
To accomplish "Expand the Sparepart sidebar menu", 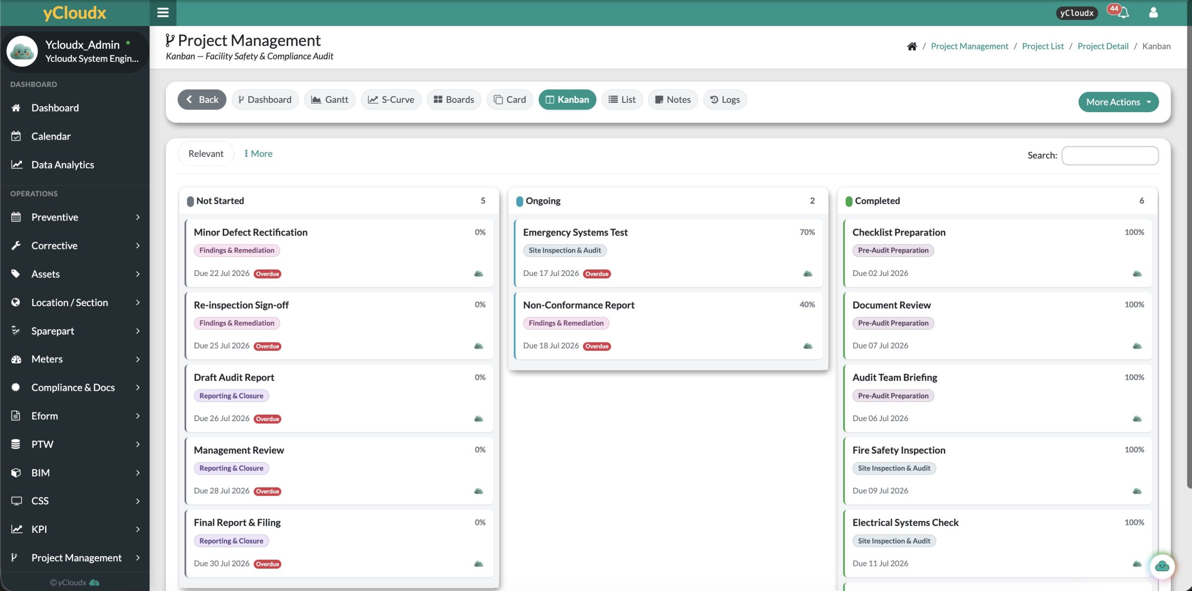I will pos(74,331).
